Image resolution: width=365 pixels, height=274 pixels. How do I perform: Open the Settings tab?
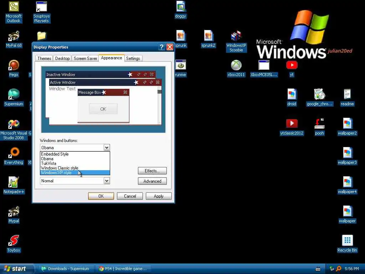point(133,59)
